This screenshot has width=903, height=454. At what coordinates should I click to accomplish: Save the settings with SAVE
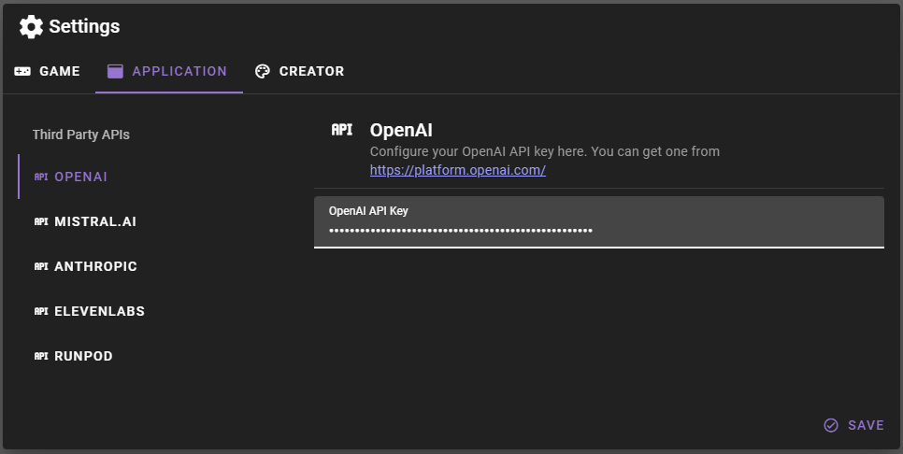854,425
